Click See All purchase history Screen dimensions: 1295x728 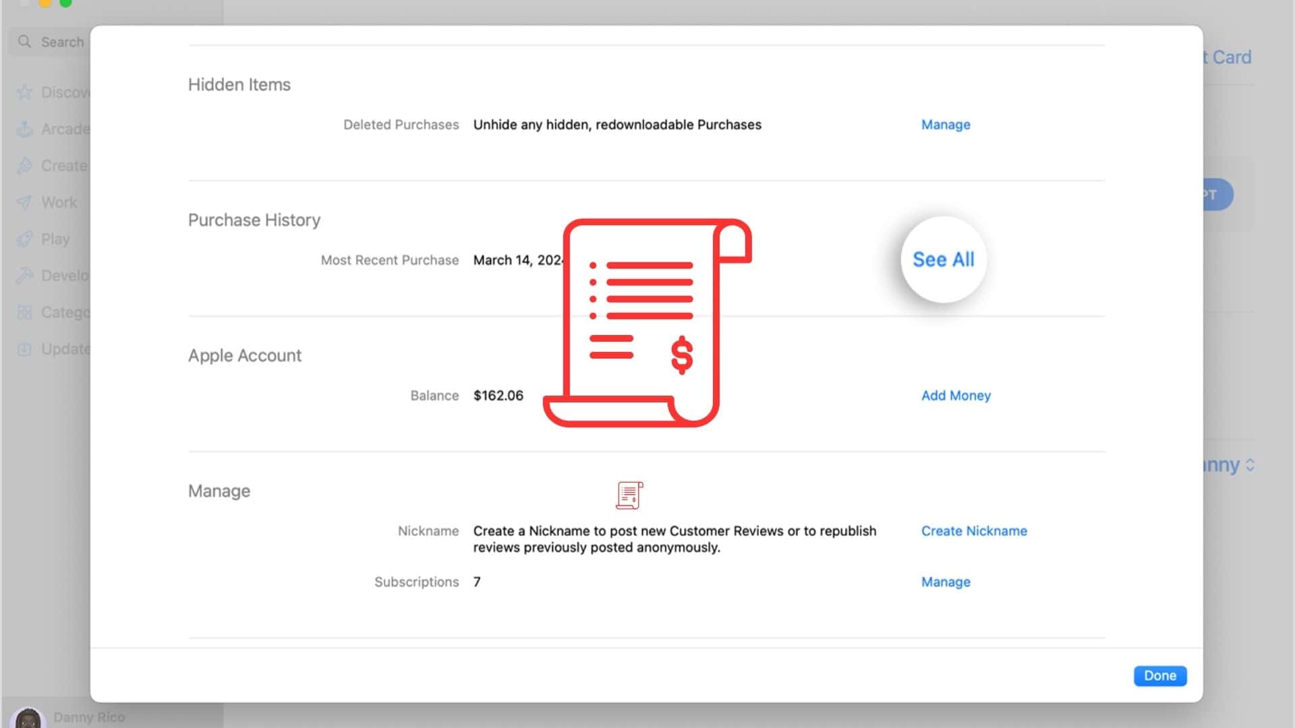[x=943, y=260]
